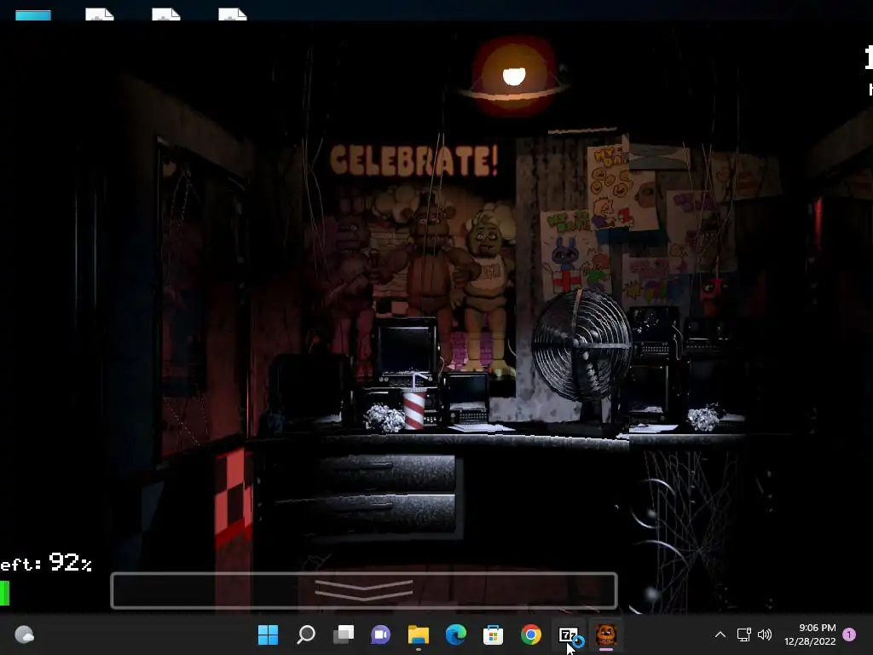The width and height of the screenshot is (873, 655).
Task: Open network status in system tray
Action: point(743,635)
